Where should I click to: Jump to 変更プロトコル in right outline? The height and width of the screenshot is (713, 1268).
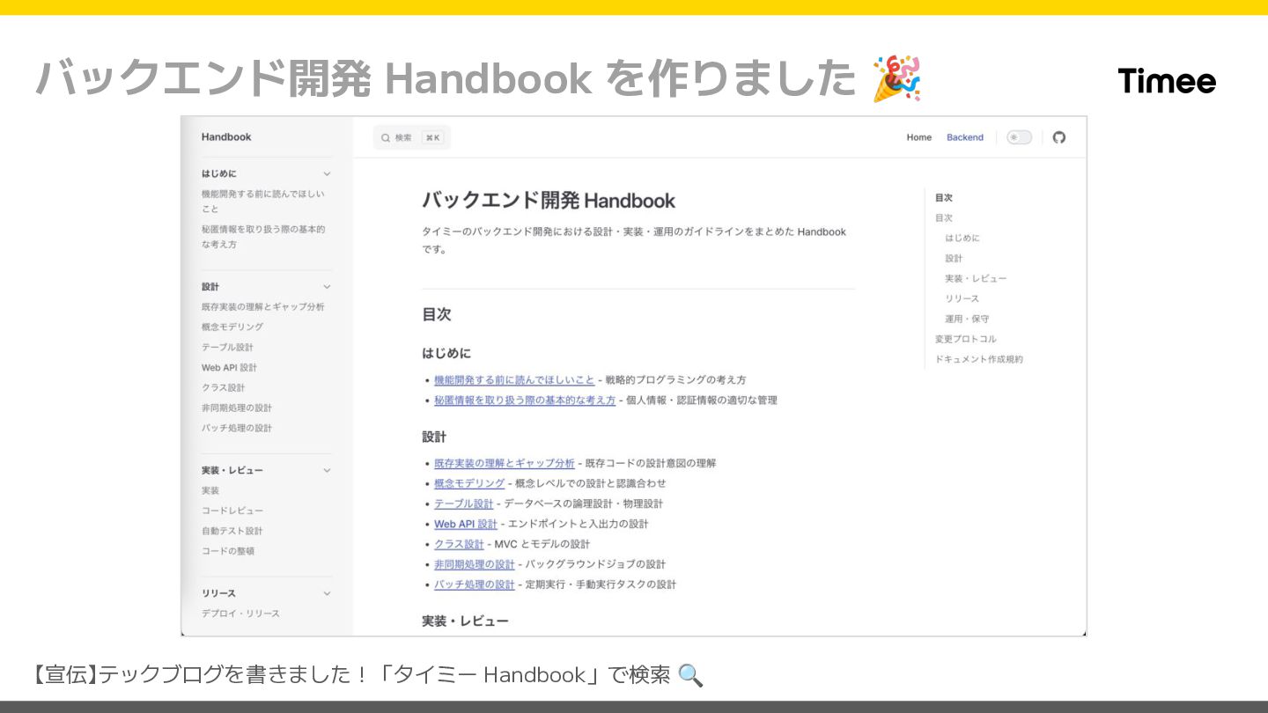pyautogui.click(x=966, y=340)
